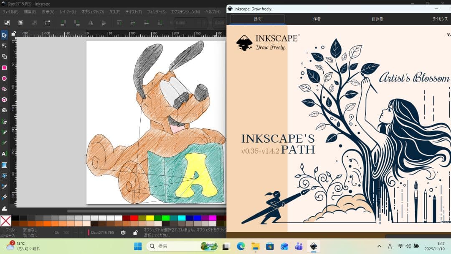This screenshot has width=451, height=254.
Task: Open the テキスト(T) menu
Action: coord(134,12)
